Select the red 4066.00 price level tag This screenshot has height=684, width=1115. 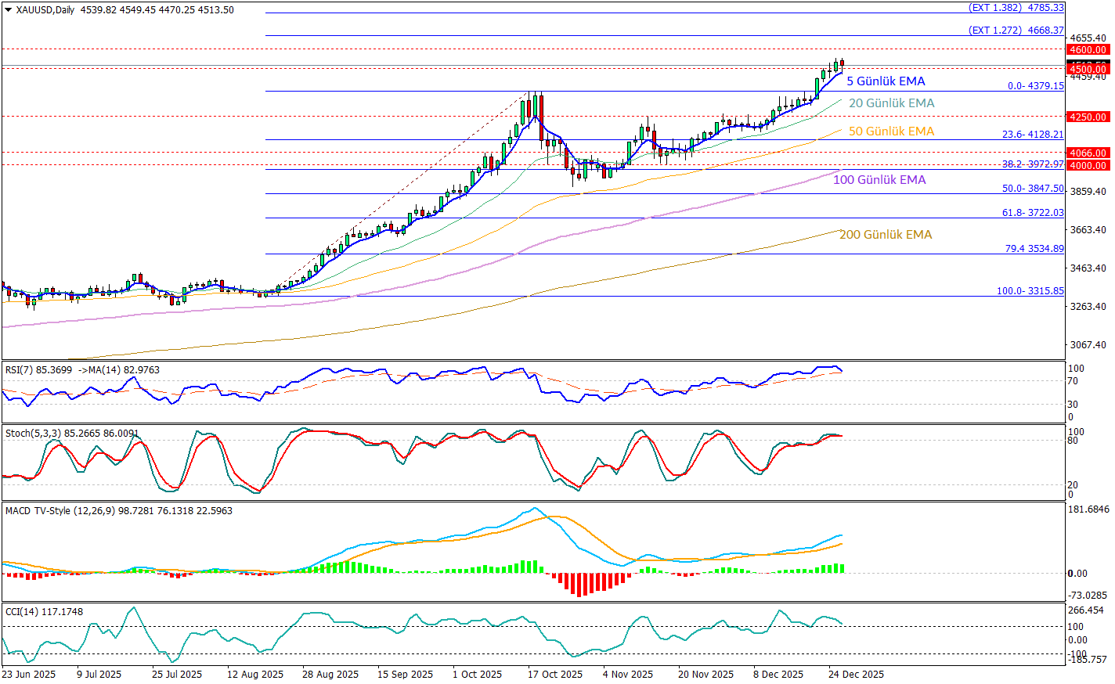[x=1088, y=153]
